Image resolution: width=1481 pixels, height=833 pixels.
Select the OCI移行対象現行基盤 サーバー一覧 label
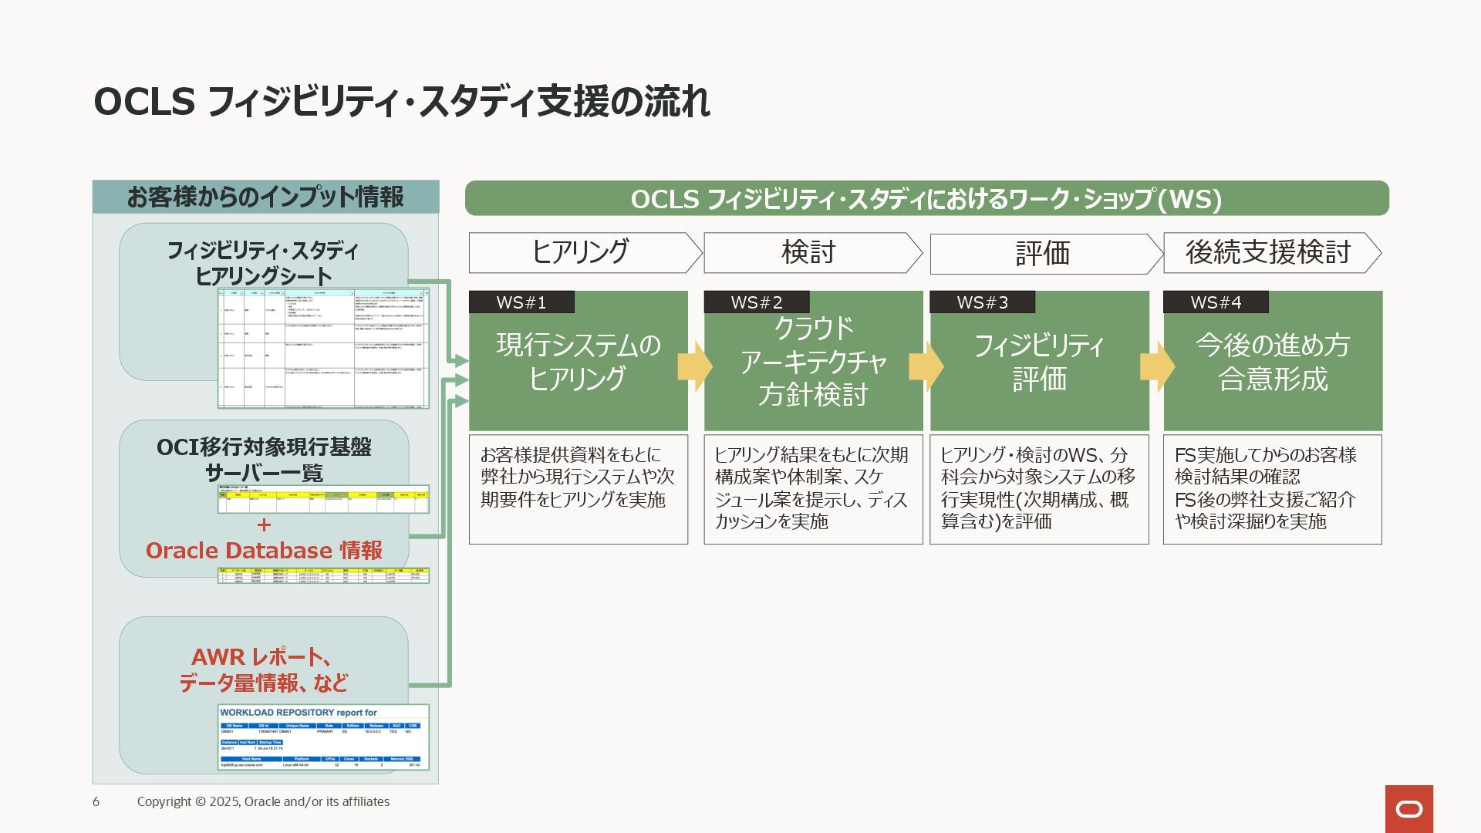(x=264, y=460)
